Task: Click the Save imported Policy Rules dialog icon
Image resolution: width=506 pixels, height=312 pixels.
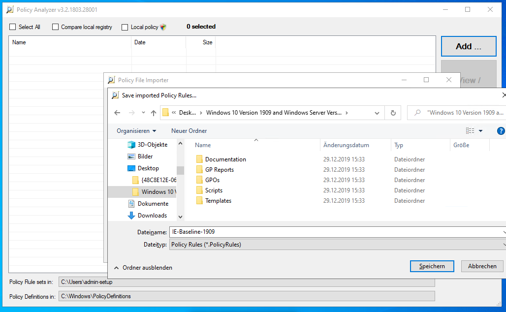Action: (x=115, y=95)
